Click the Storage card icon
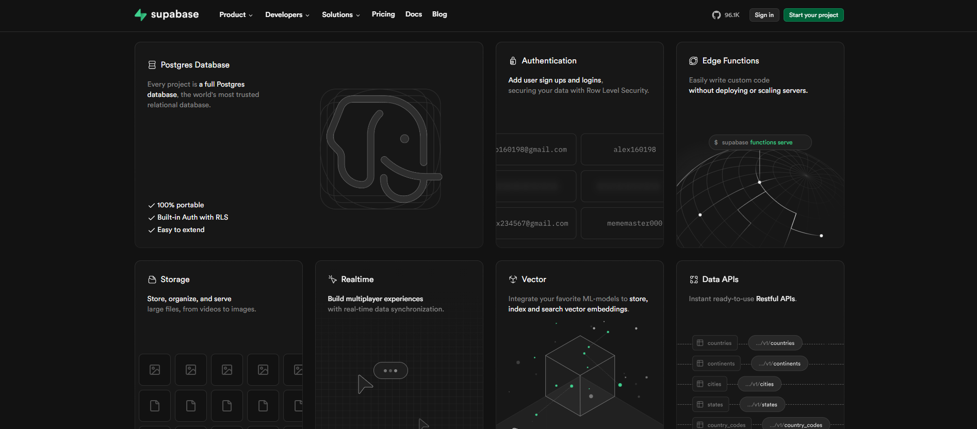Image resolution: width=977 pixels, height=429 pixels. (152, 279)
